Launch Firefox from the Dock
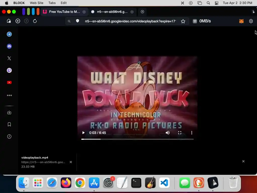This screenshot has height=193, width=257. pyautogui.click(x=66, y=183)
